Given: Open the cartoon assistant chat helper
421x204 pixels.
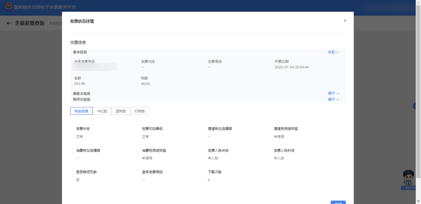Looking at the screenshot, I should [409, 179].
